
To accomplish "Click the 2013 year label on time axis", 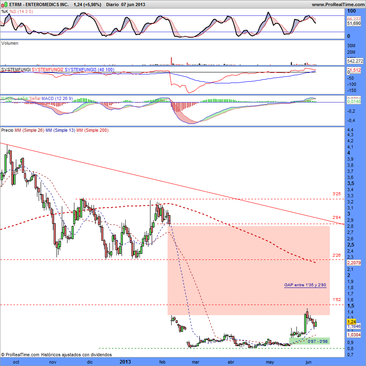I will click(x=125, y=362).
